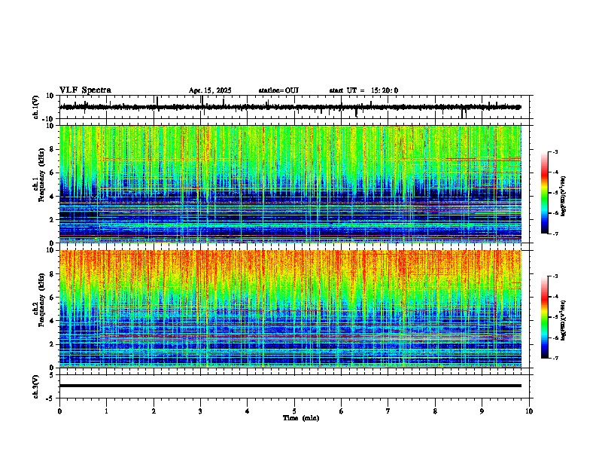Click inside the ch.1 spectrogram panel
Viewport: 596px width, 461px height.
[290, 184]
